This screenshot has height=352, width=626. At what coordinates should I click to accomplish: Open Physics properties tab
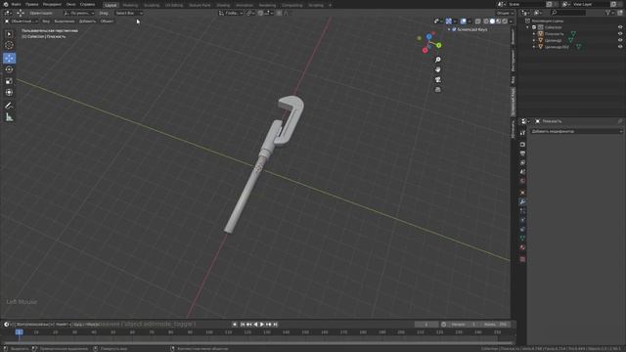(522, 220)
